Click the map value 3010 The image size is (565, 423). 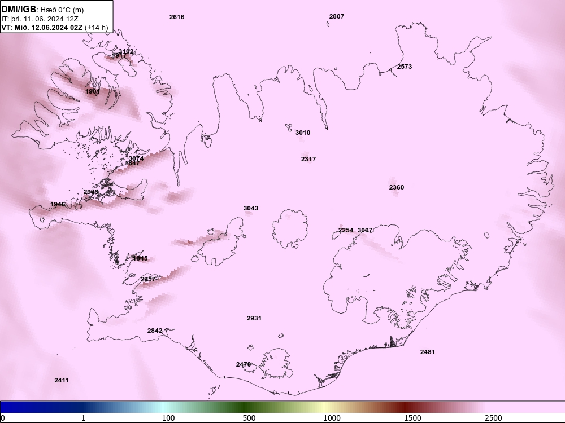(x=303, y=133)
